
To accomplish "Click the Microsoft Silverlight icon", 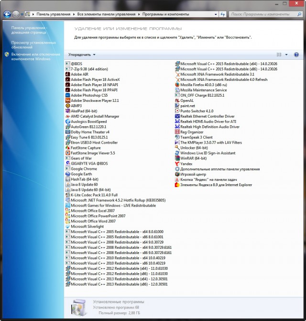I will coord(68,226).
